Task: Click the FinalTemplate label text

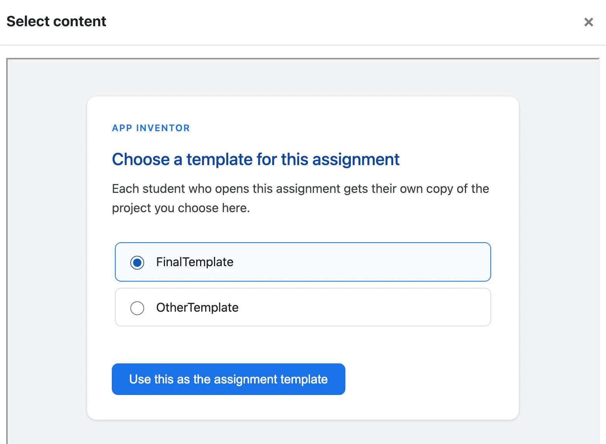Action: 195,262
